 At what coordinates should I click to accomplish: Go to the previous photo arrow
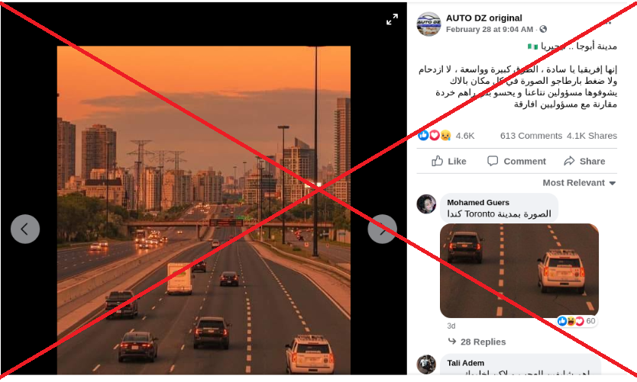[25, 229]
